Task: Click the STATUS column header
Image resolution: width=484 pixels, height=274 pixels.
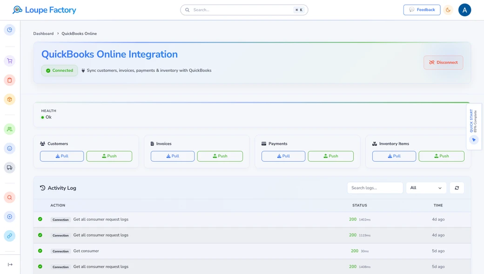Action: [360, 205]
